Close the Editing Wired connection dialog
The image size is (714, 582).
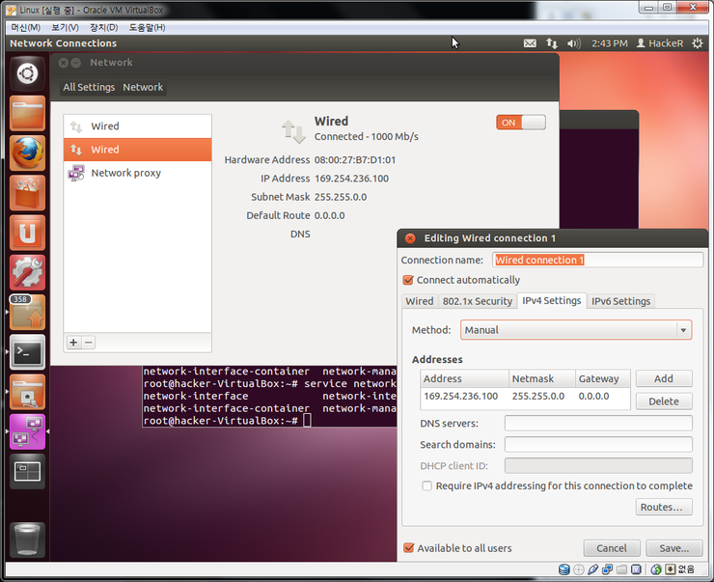[x=410, y=238]
